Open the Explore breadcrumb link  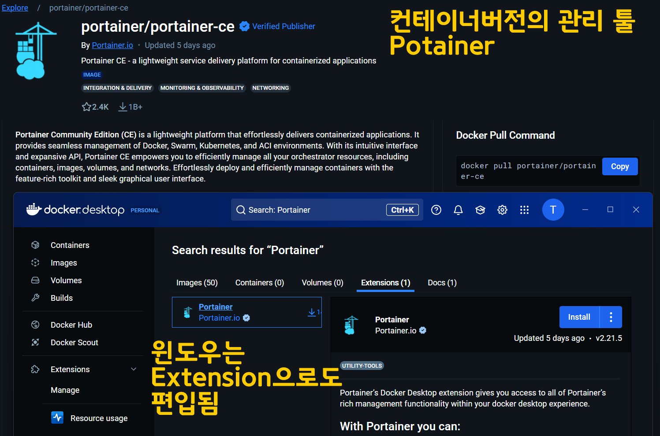tap(15, 8)
